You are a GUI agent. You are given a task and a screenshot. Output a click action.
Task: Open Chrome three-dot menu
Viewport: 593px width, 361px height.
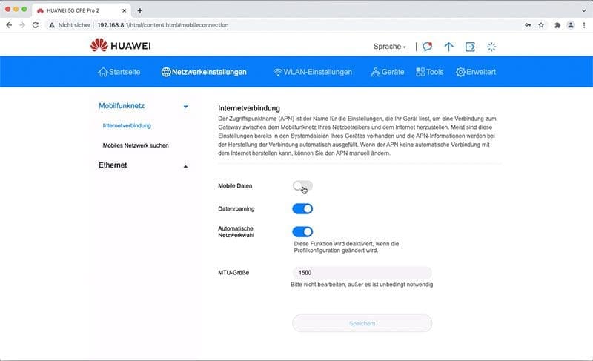[584, 25]
